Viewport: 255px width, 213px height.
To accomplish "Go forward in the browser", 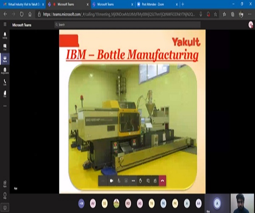I will coord(14,14).
